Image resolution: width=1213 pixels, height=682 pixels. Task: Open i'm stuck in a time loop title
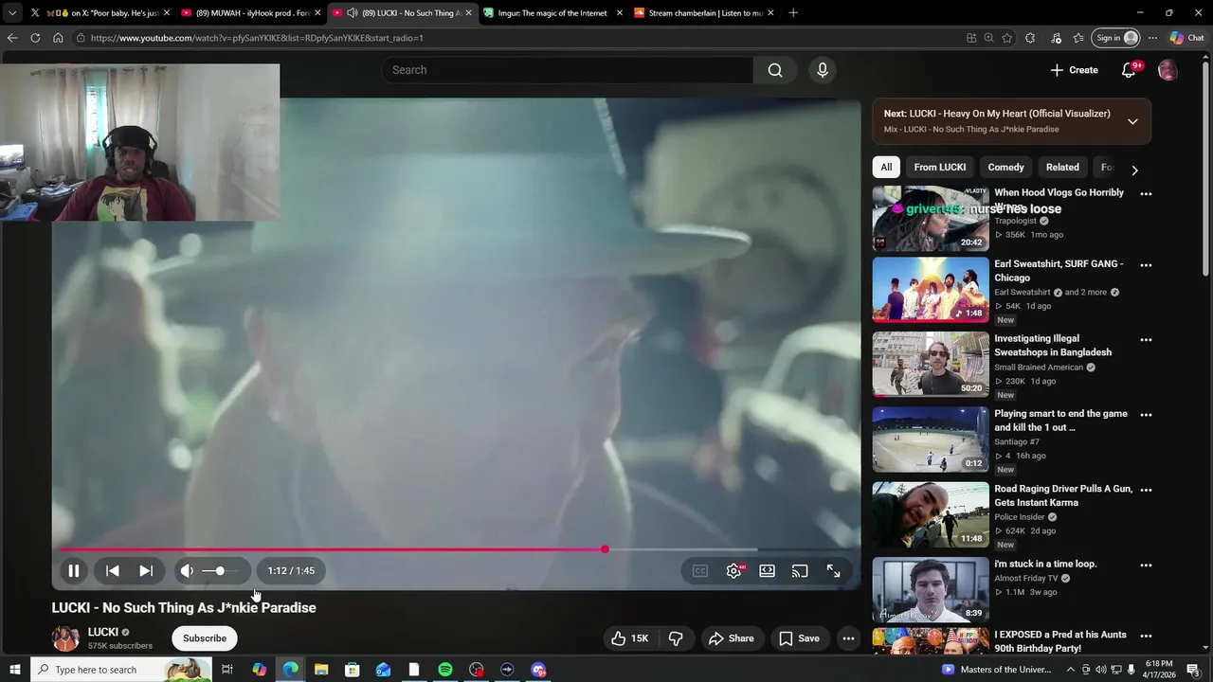click(x=1045, y=564)
